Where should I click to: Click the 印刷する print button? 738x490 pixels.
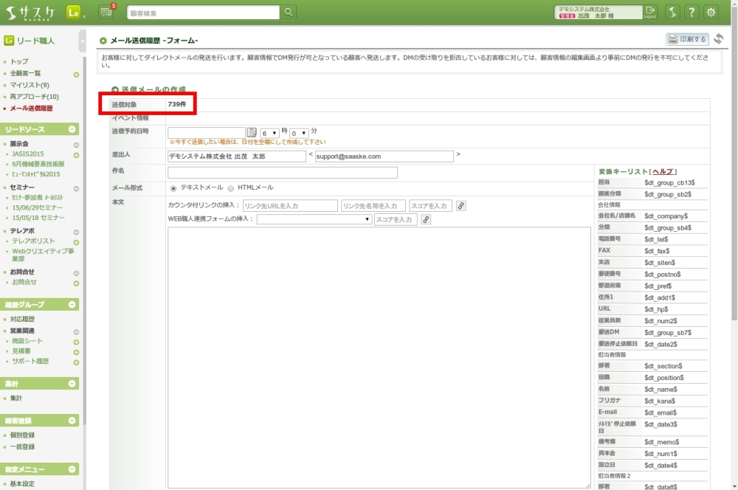tap(687, 39)
